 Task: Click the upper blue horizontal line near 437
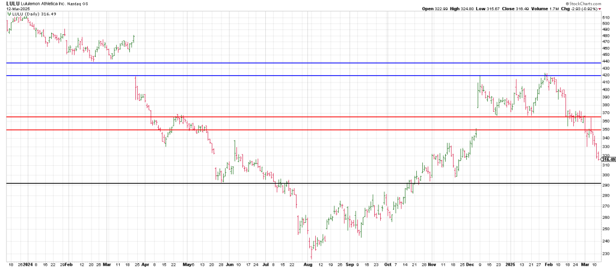tap(301, 63)
